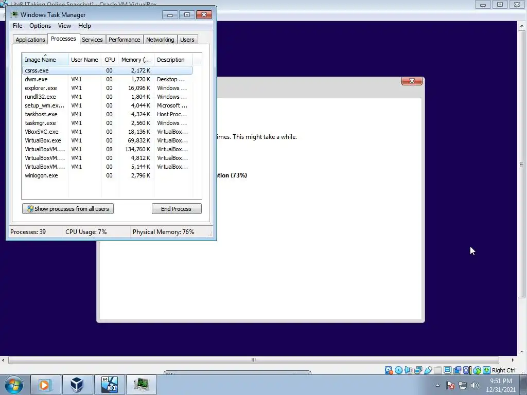Select VirtualBoxVM process using 4,812 K

click(107, 158)
